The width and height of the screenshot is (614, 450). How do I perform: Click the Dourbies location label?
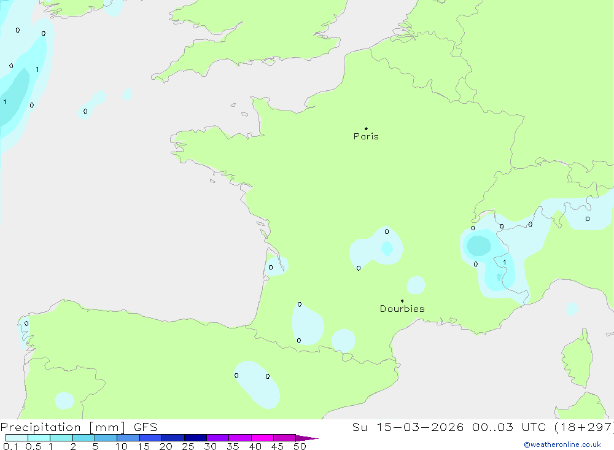tap(402, 309)
